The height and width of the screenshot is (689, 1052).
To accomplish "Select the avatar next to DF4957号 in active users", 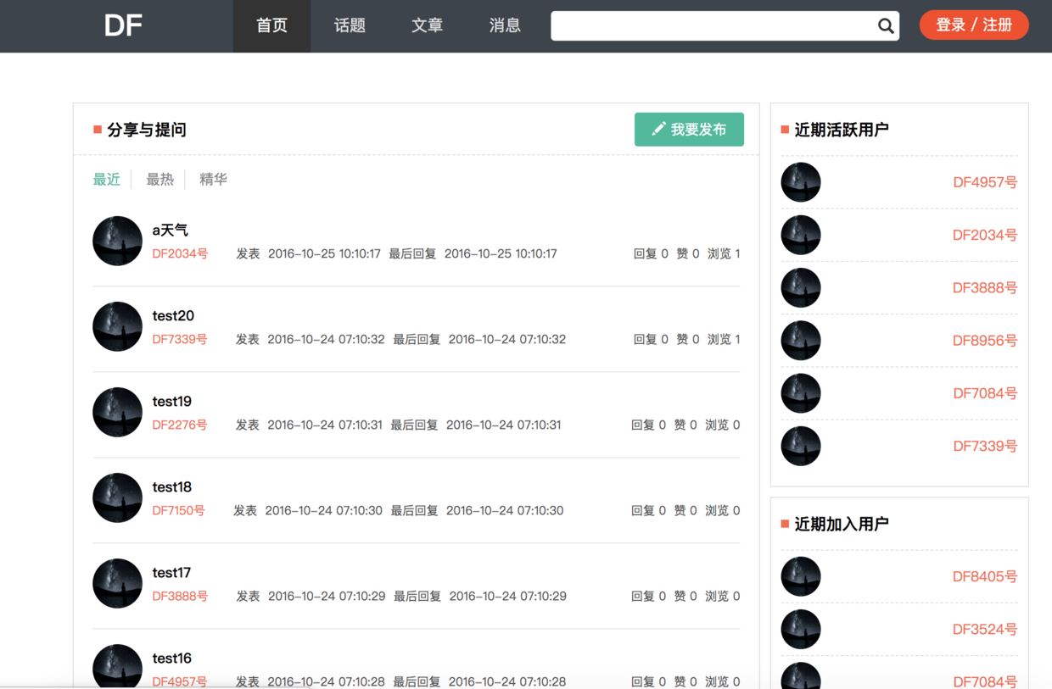I will click(801, 182).
